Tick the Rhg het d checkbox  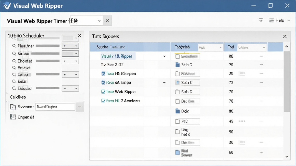click(177, 131)
